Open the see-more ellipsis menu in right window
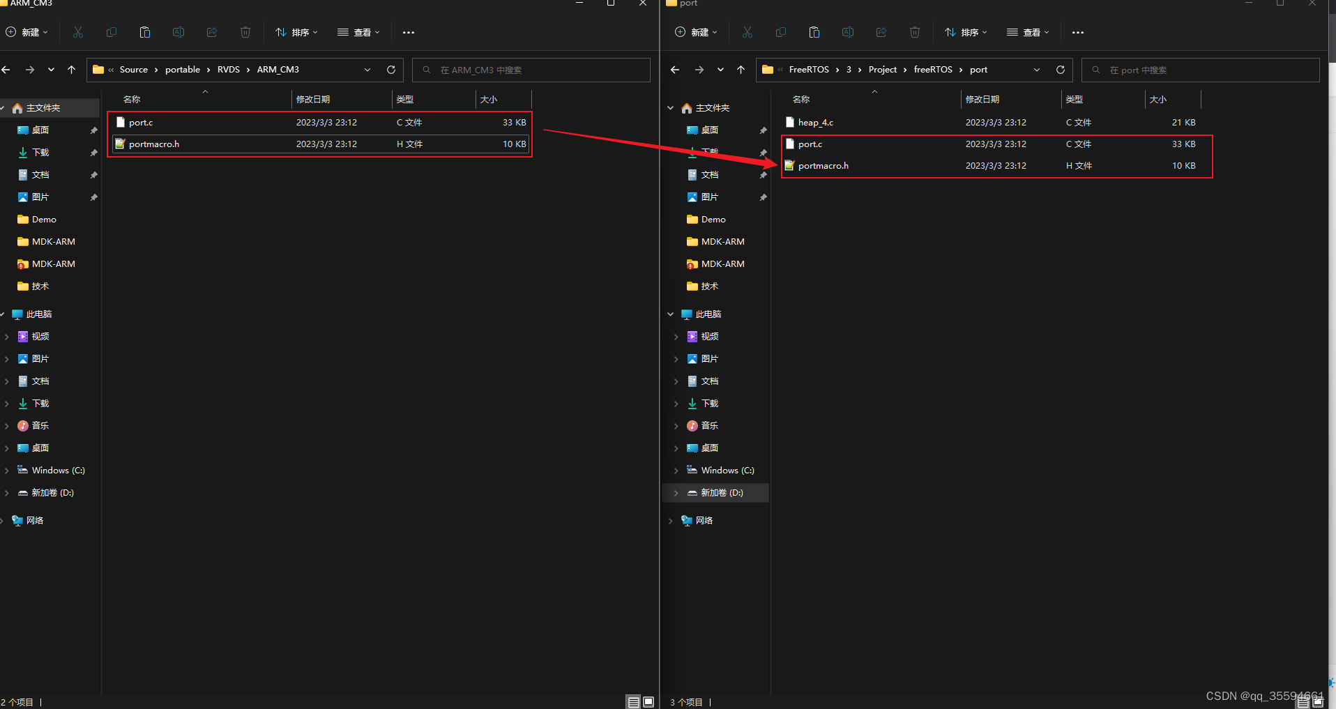This screenshot has height=709, width=1336. pyautogui.click(x=1077, y=32)
